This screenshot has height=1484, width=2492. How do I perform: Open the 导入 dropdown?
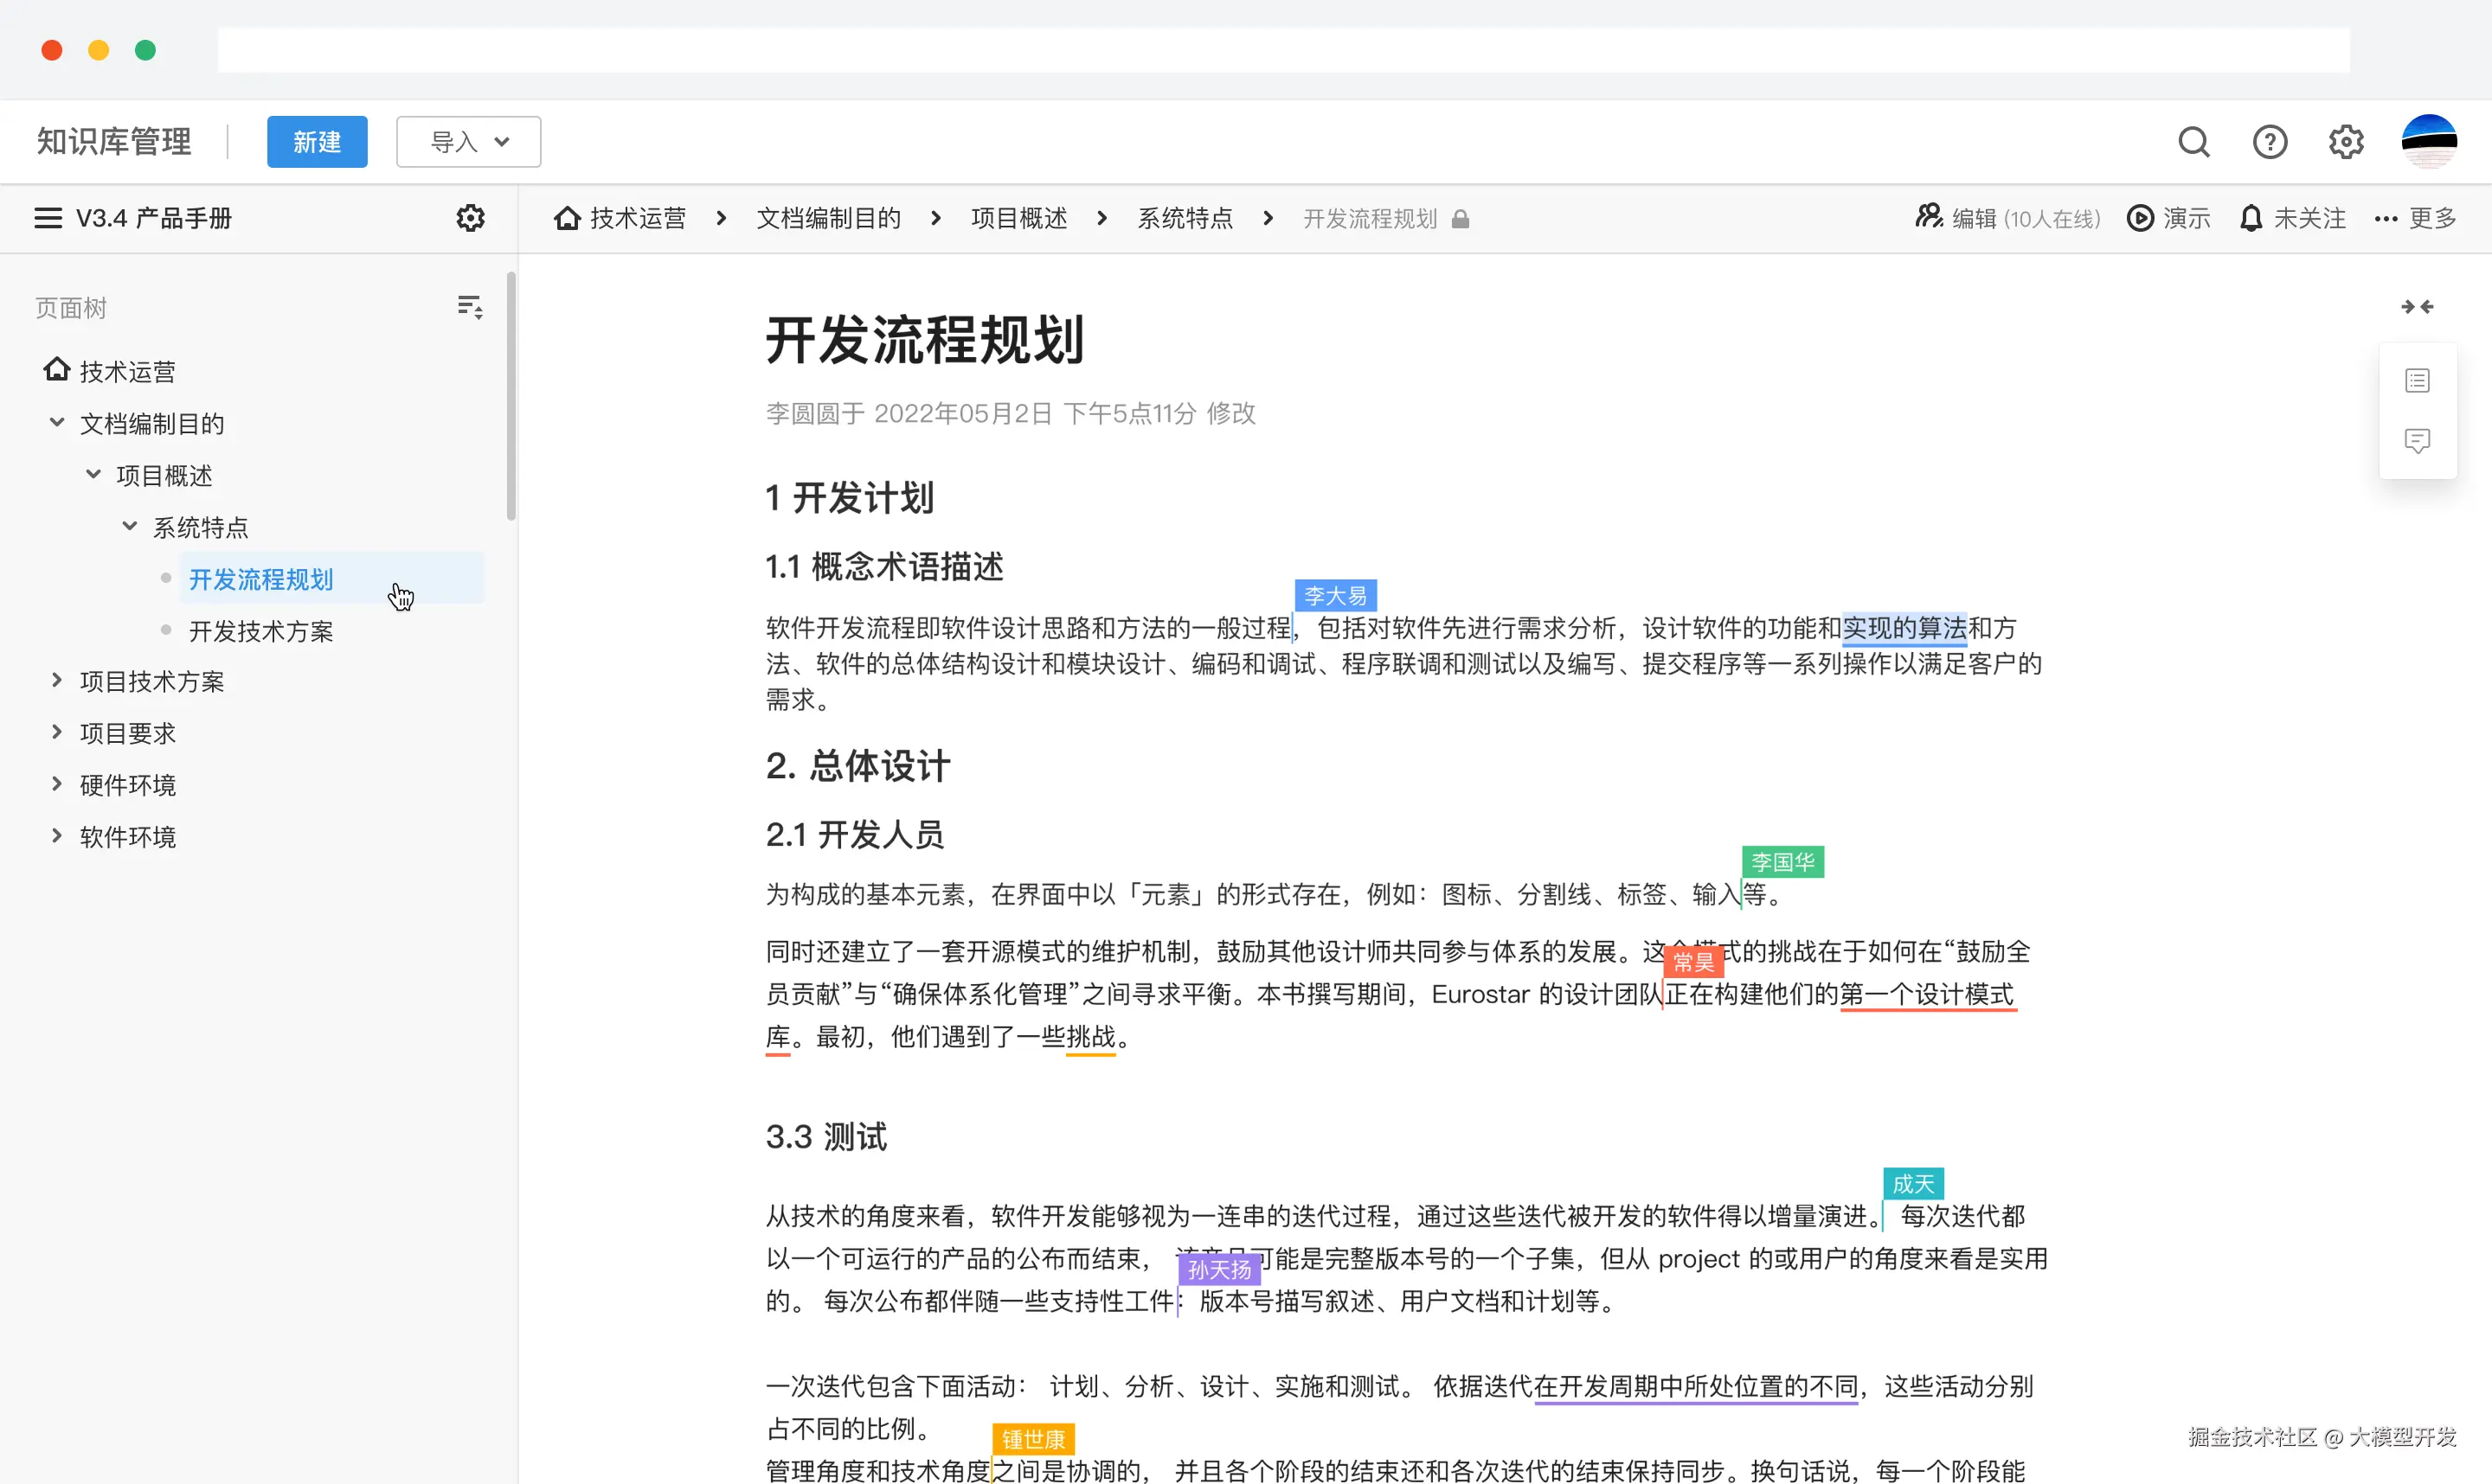(x=468, y=141)
